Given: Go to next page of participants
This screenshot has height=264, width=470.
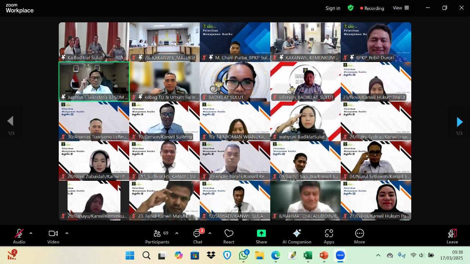Looking at the screenshot, I should click(x=459, y=122).
